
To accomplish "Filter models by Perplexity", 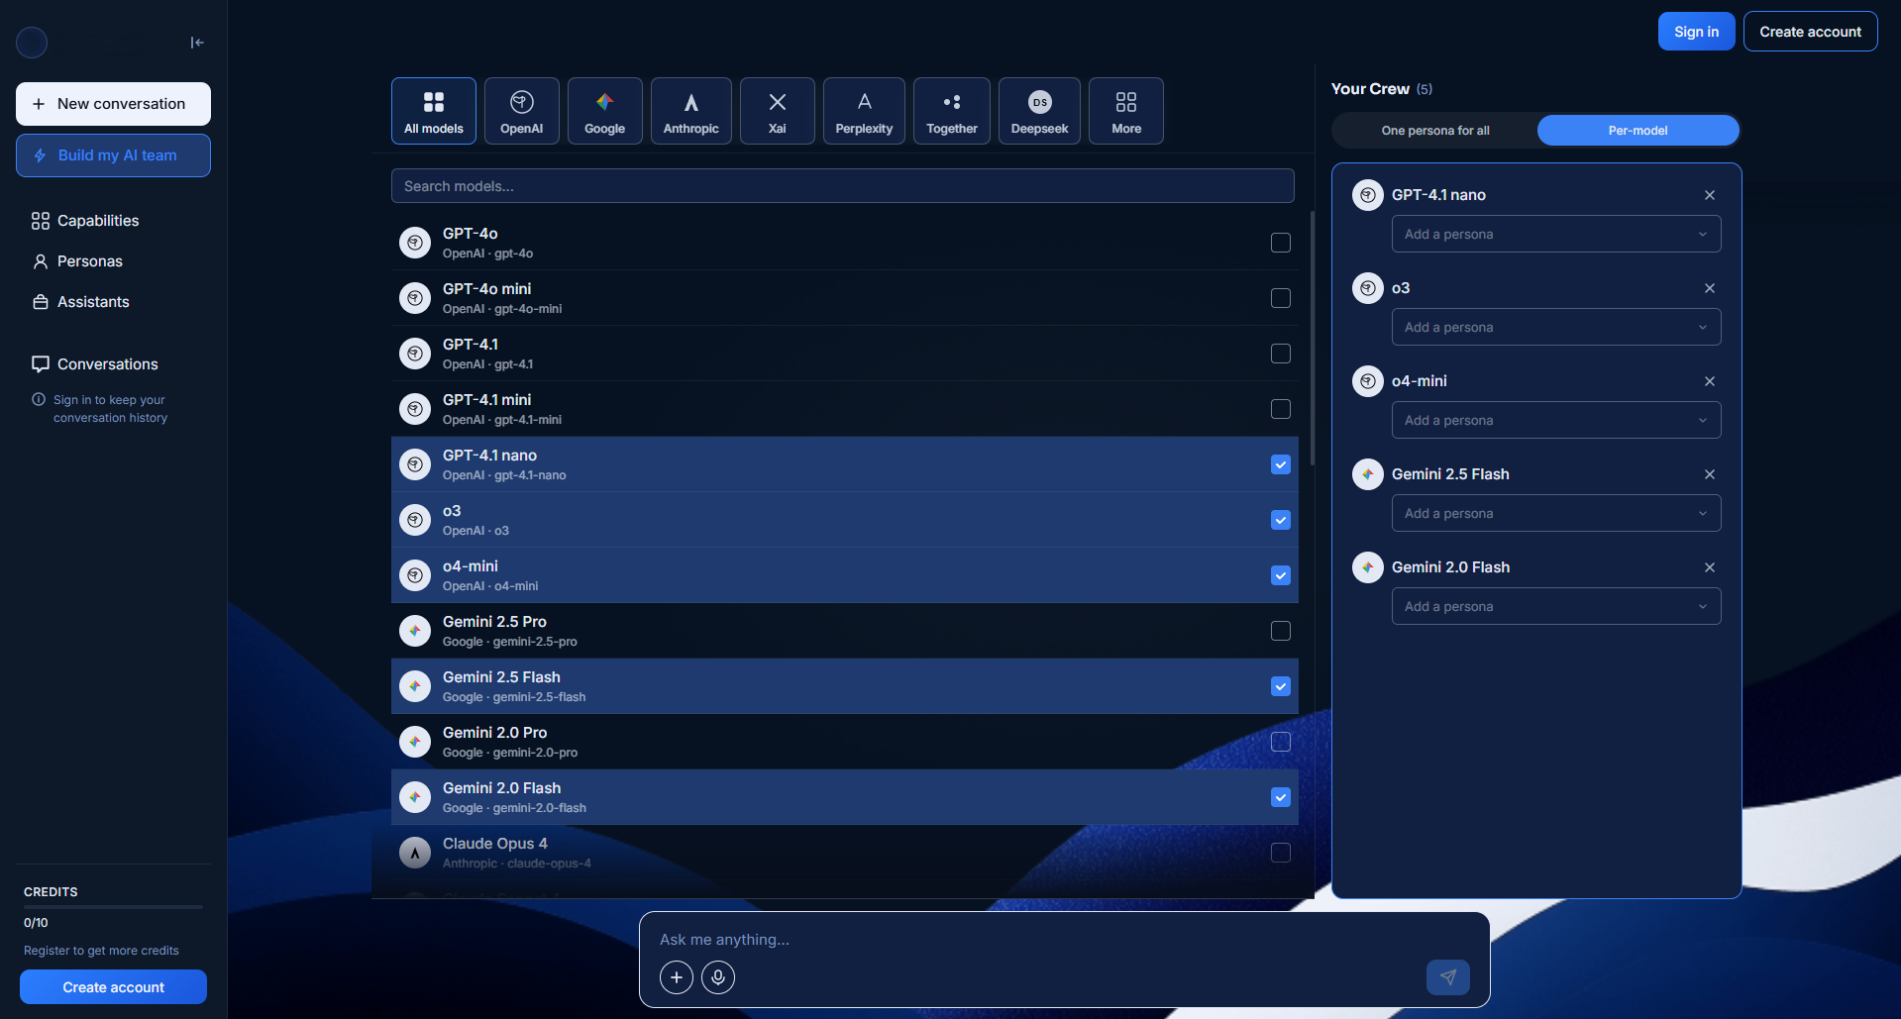I will pyautogui.click(x=864, y=111).
